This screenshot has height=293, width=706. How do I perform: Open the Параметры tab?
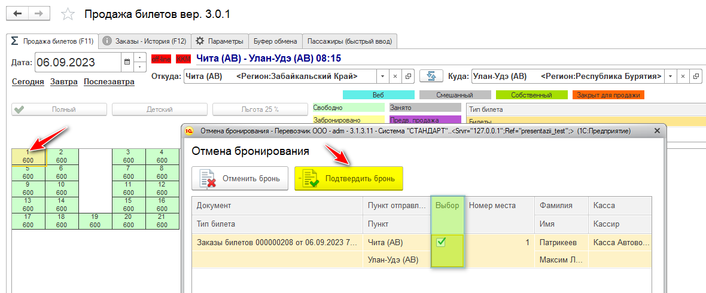(x=220, y=41)
